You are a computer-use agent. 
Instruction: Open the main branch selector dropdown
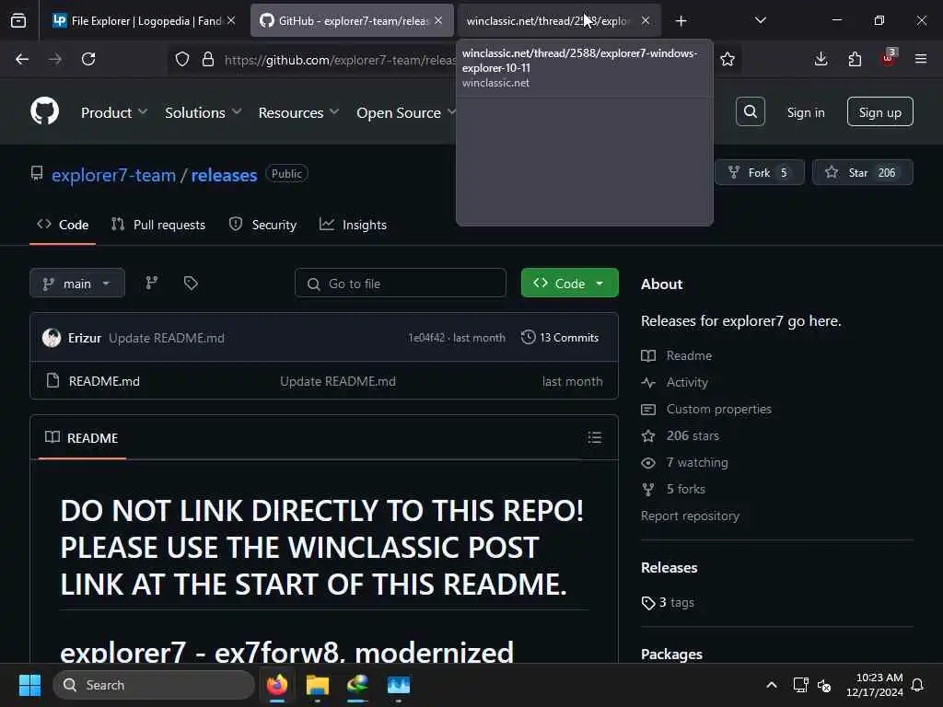[77, 284]
